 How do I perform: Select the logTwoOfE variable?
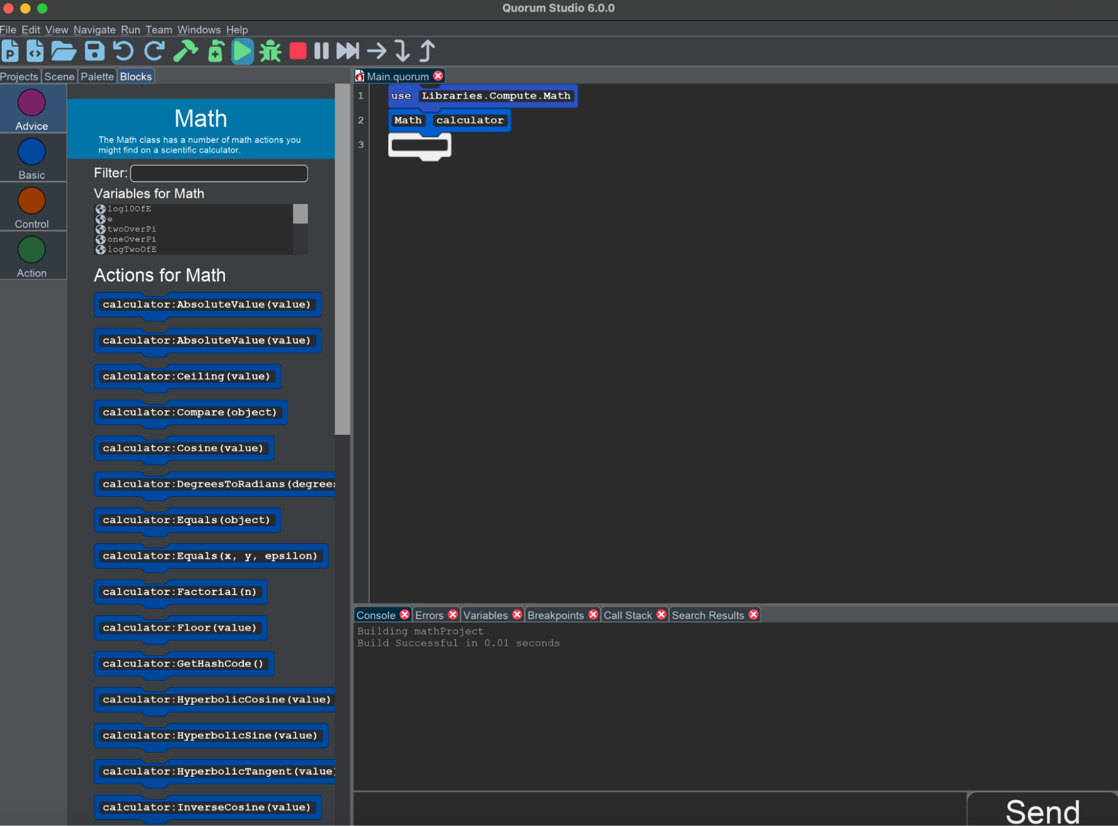coord(132,249)
